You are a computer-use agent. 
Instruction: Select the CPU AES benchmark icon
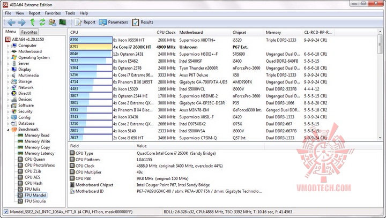click(x=20, y=177)
